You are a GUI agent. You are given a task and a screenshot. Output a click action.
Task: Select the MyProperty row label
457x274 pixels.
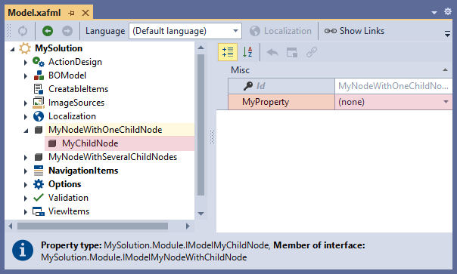(266, 102)
